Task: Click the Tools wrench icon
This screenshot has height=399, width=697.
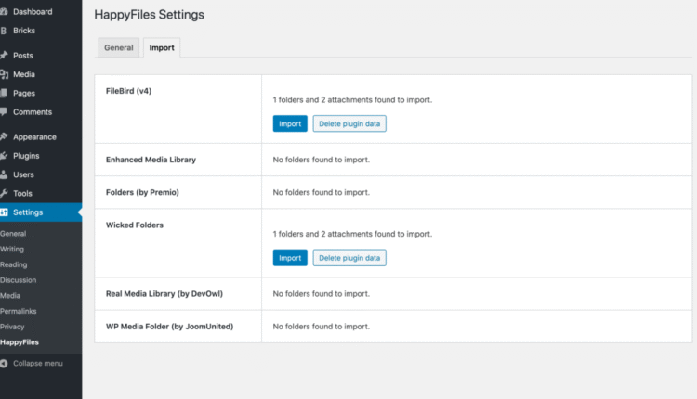Action: click(x=4, y=193)
